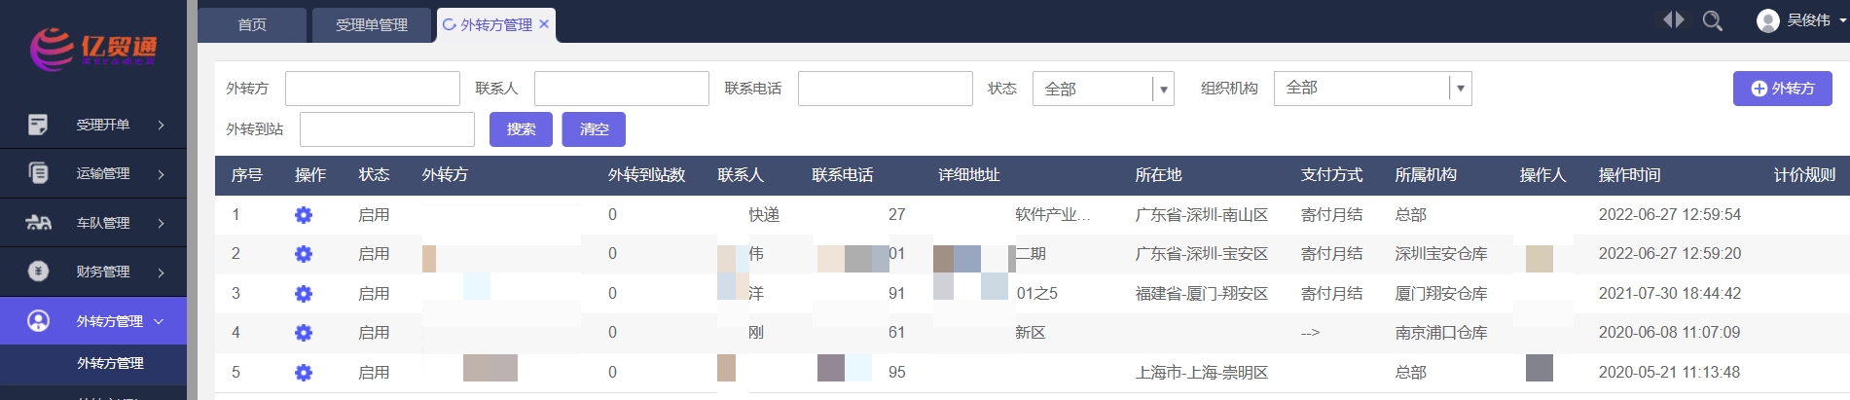Close the 外转方管理 tab
The image size is (1850, 400).
544,24
